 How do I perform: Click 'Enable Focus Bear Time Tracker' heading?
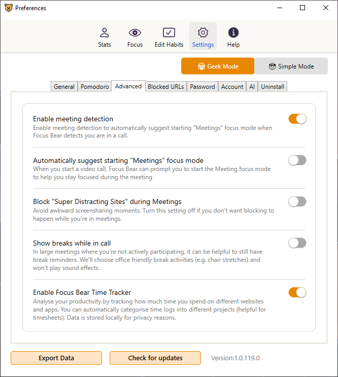pyautogui.click(x=82, y=292)
